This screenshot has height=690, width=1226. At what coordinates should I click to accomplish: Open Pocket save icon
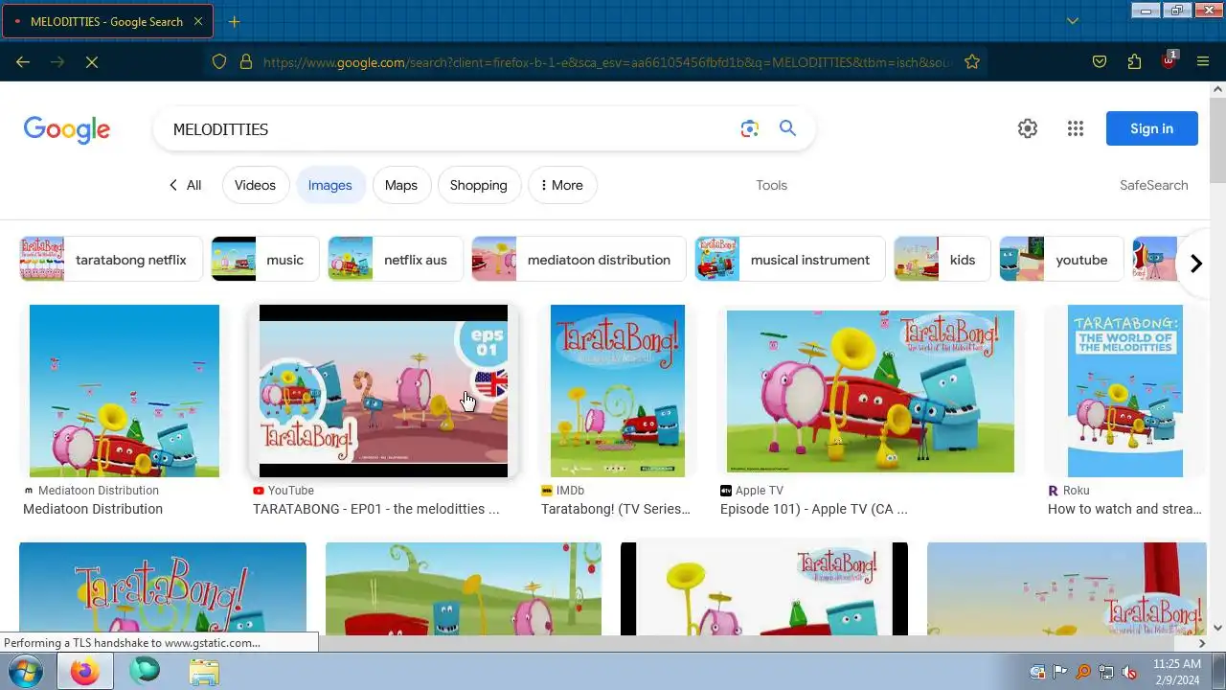pos(1100,61)
